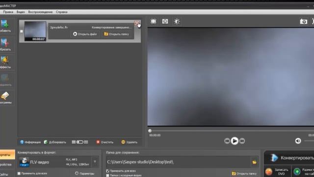Open the Параметры settings button
The width and height of the screenshot is (314, 177).
[x=84, y=173]
